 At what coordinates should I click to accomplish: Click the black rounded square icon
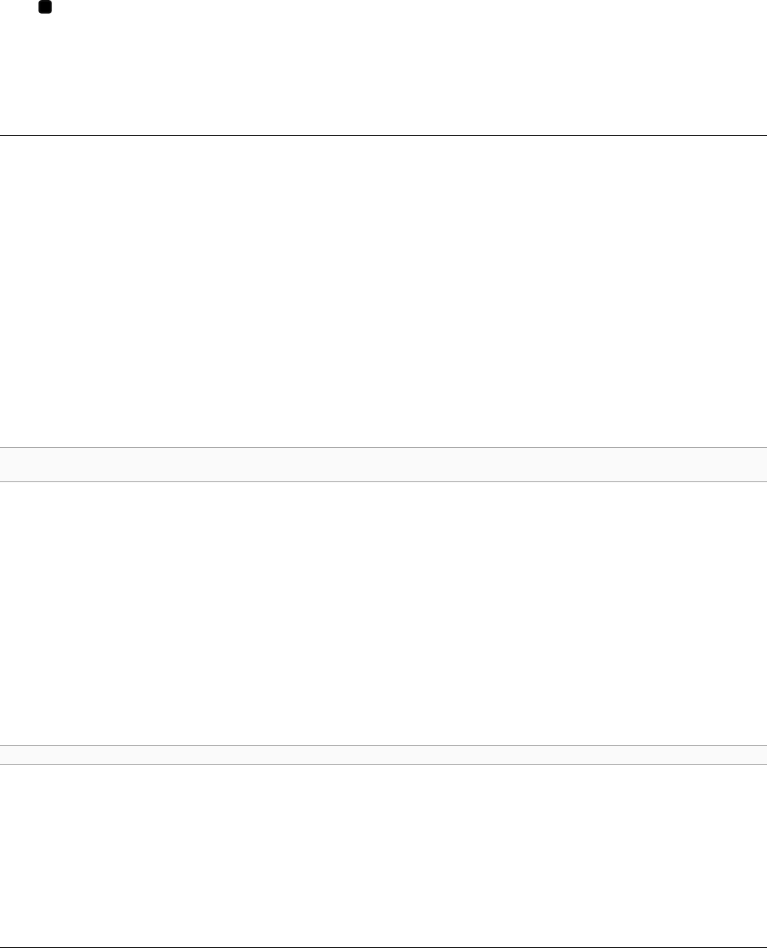[45, 7]
